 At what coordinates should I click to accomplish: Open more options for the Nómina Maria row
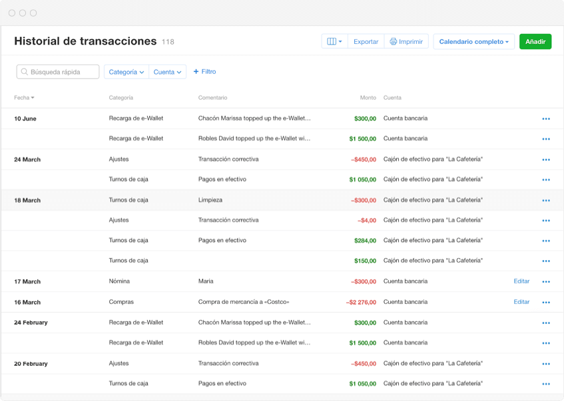click(546, 282)
